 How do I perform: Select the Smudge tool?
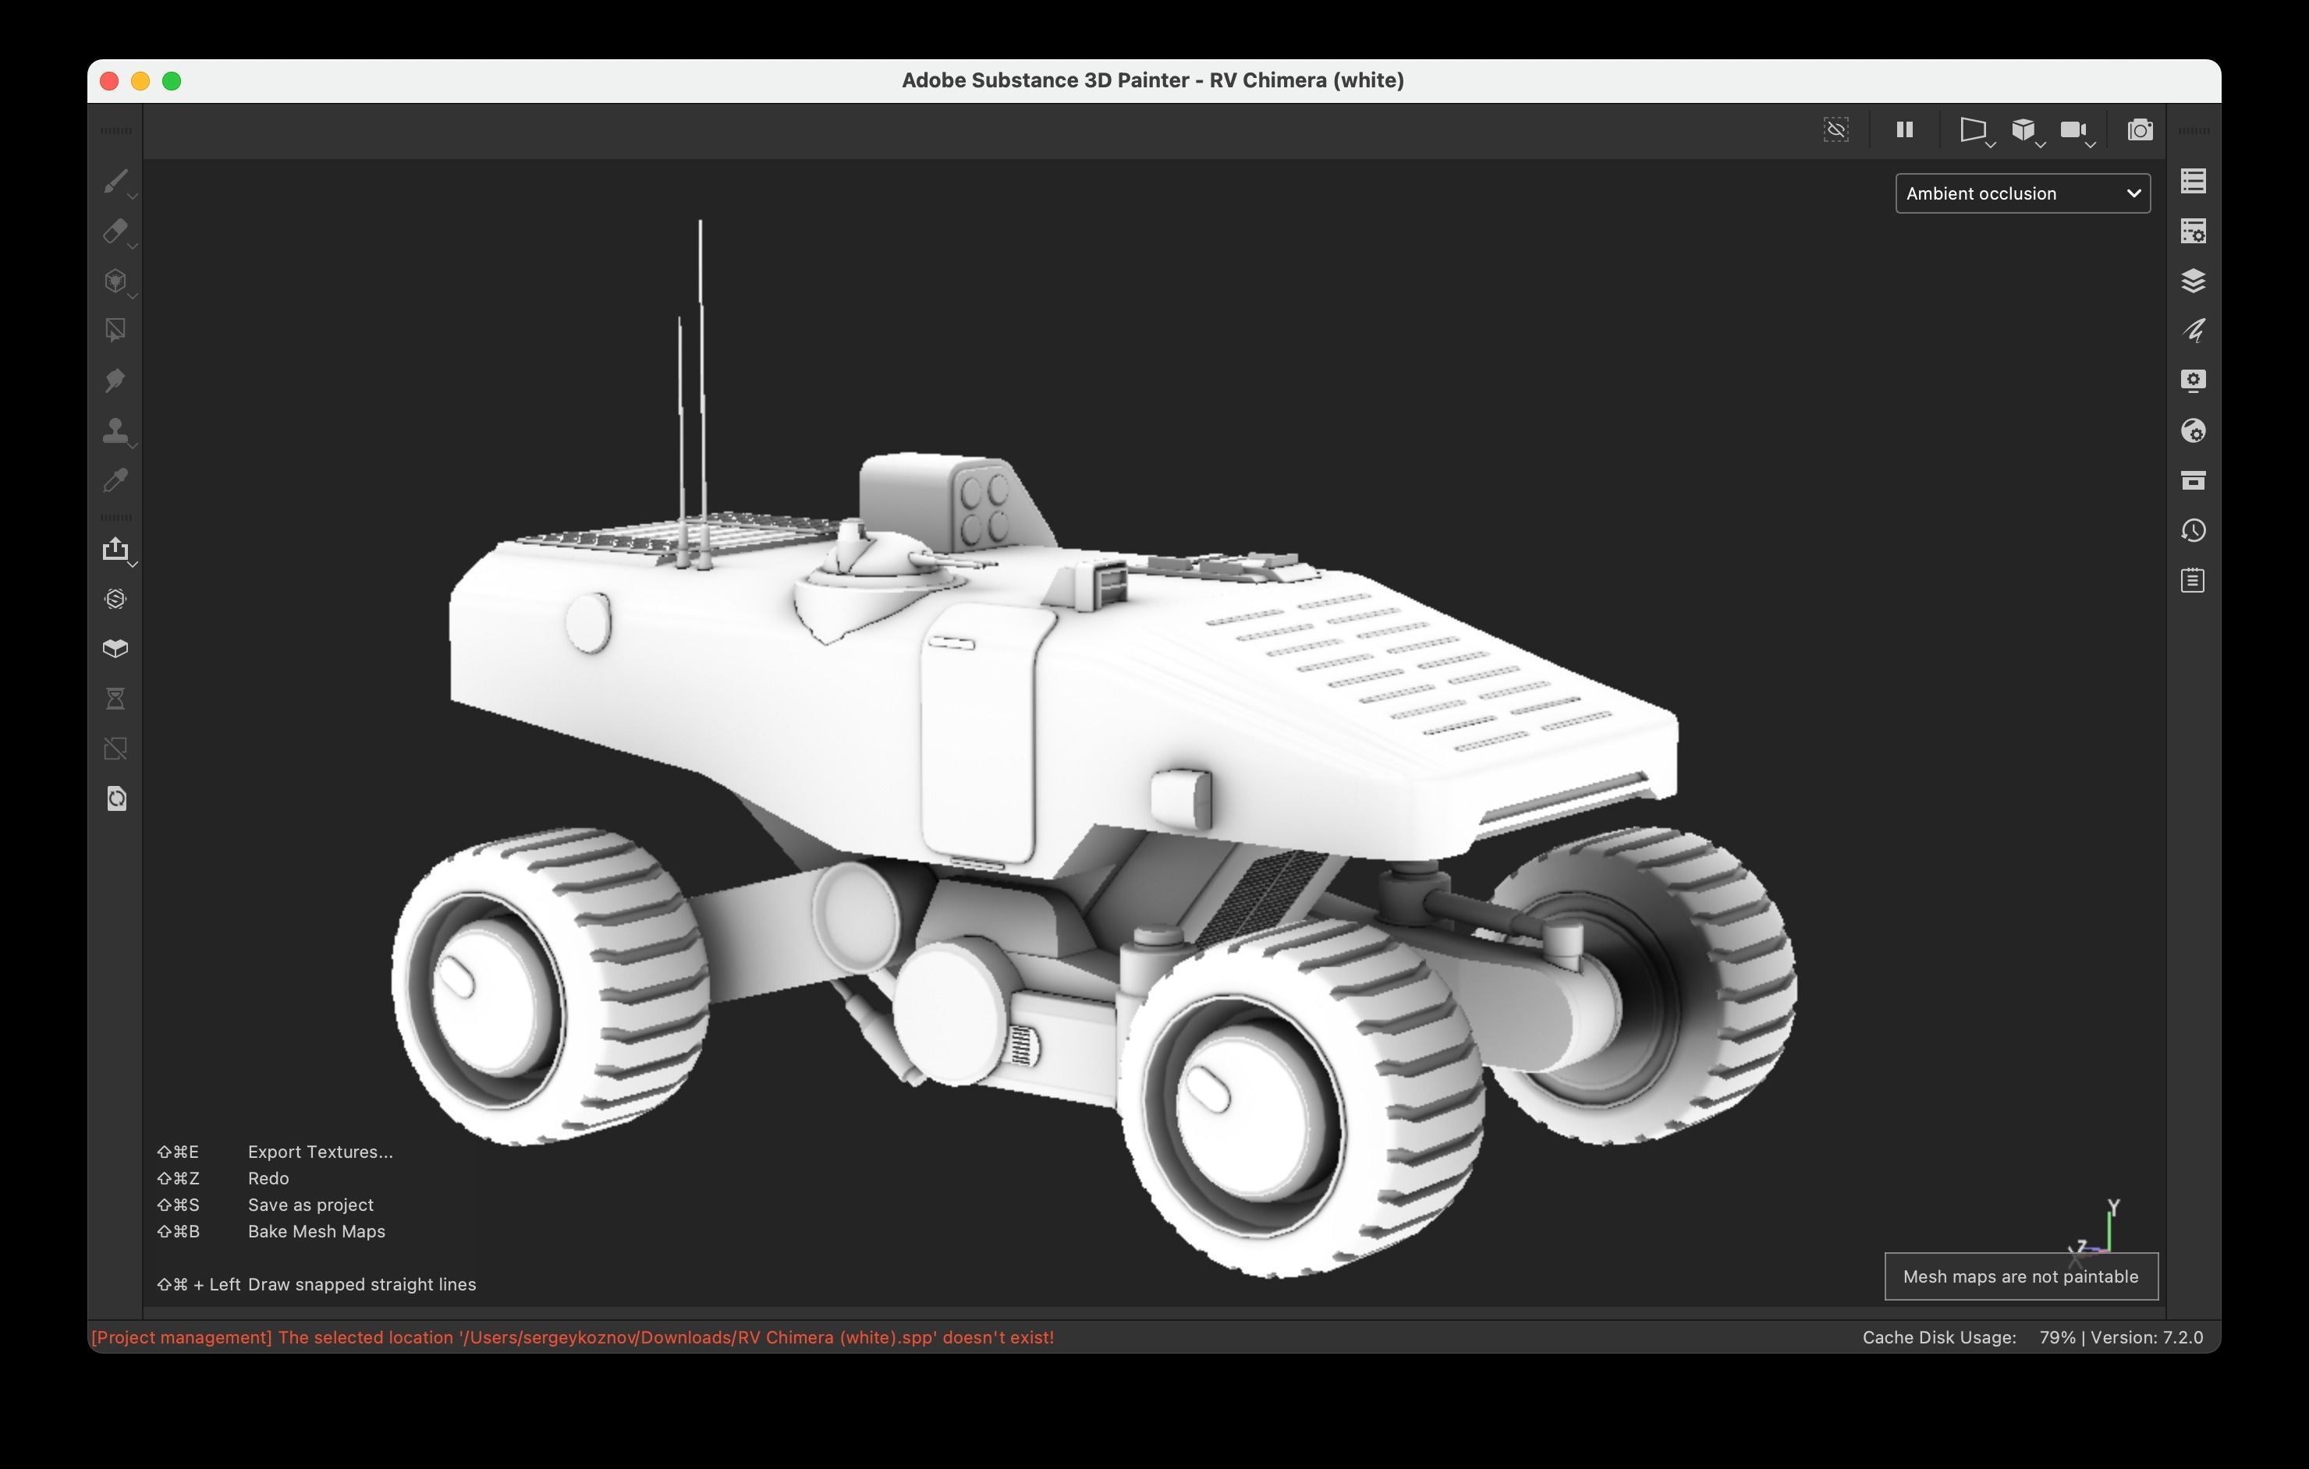click(x=115, y=381)
